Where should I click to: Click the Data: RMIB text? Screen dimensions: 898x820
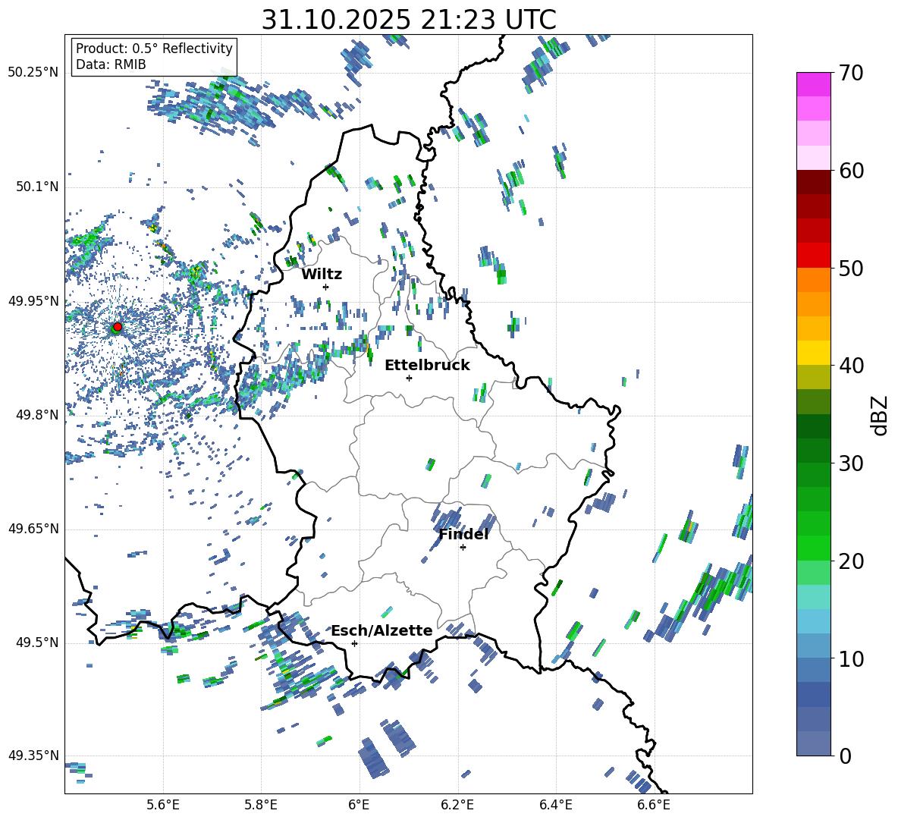tap(111, 64)
